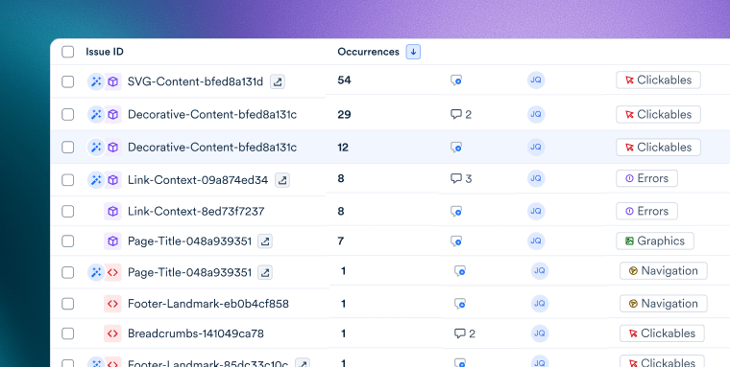Sort by Occurrences using the down-arrow button
The height and width of the screenshot is (367, 730).
pyautogui.click(x=413, y=52)
